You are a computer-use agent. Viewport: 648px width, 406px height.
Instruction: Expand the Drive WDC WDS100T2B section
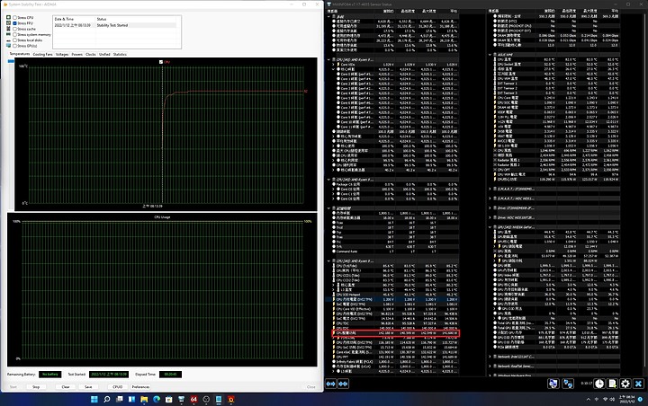[x=490, y=217]
